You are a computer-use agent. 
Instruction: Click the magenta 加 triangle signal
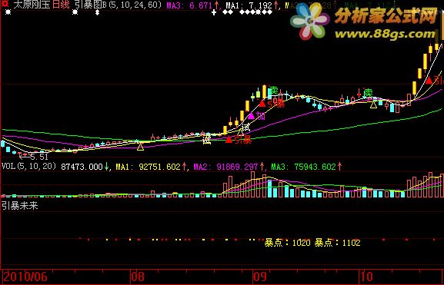pyautogui.click(x=252, y=116)
